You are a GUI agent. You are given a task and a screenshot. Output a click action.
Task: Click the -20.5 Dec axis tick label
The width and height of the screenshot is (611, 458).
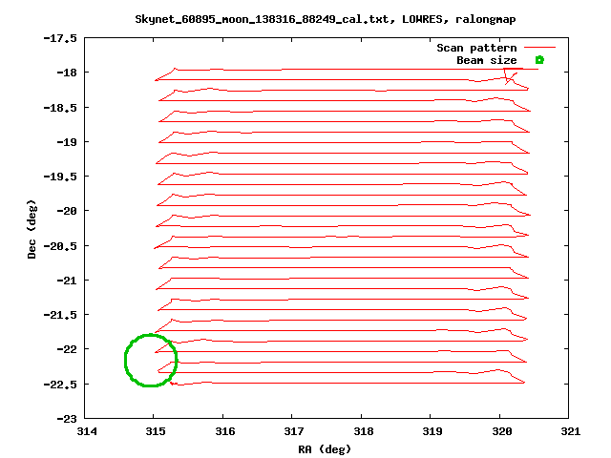pos(60,246)
